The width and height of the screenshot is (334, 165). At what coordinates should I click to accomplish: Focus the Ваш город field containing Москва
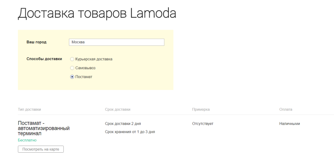[x=116, y=42]
